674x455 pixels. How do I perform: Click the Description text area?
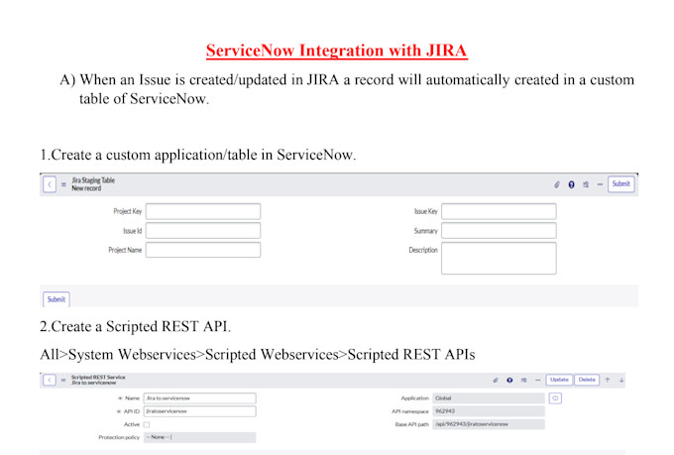pos(499,258)
